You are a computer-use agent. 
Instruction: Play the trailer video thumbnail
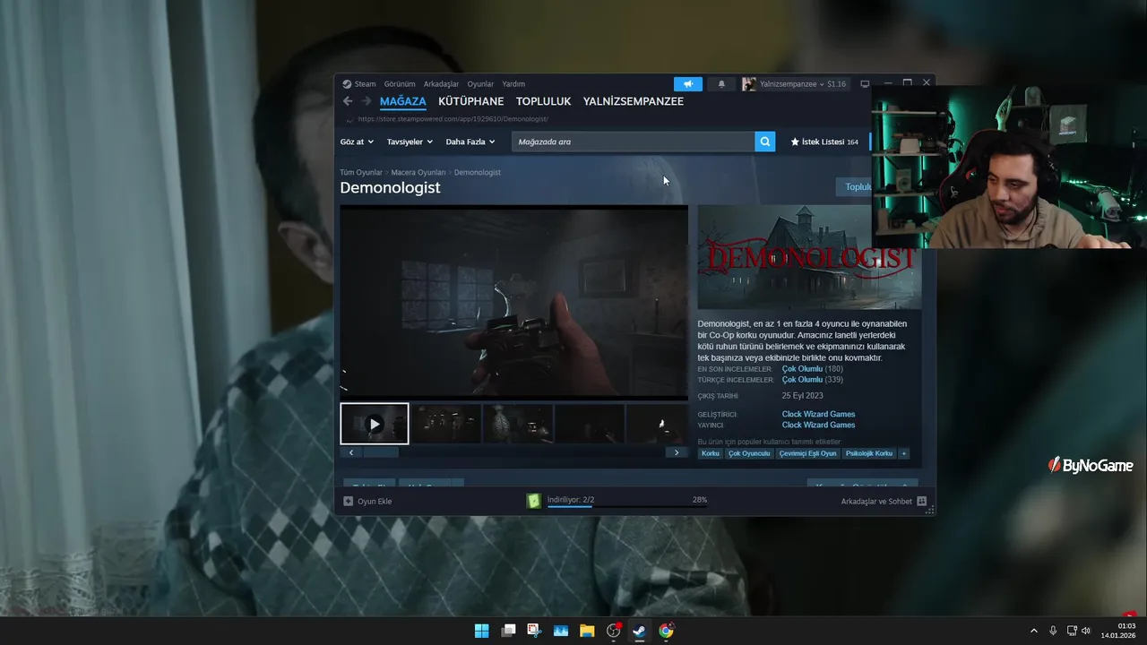pos(375,424)
